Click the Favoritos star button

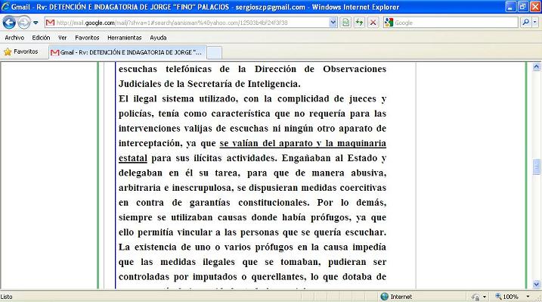pyautogui.click(x=21, y=51)
